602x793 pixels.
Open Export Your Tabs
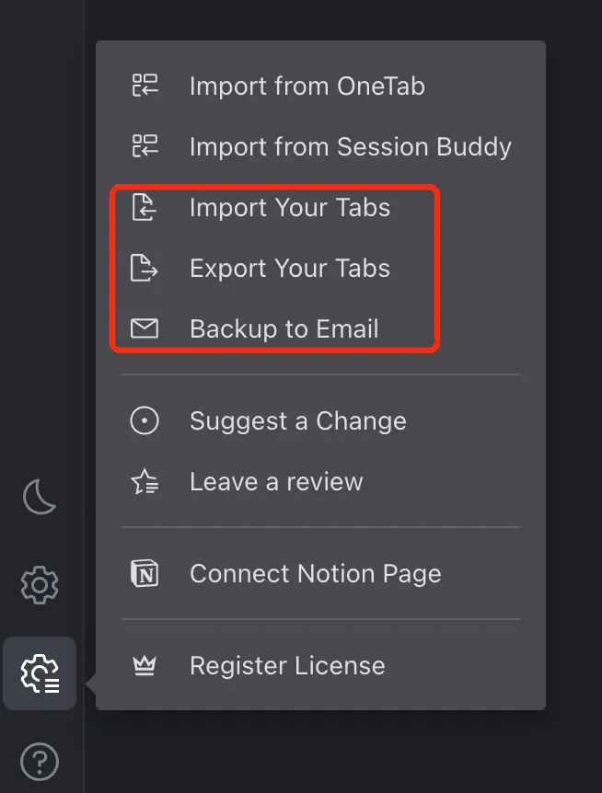pyautogui.click(x=289, y=269)
